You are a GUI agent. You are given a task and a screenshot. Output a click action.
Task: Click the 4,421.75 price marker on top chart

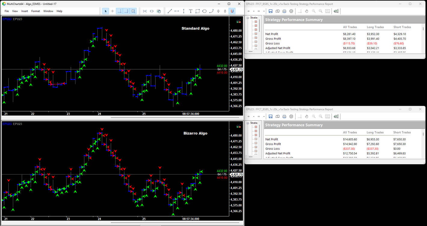point(236,69)
